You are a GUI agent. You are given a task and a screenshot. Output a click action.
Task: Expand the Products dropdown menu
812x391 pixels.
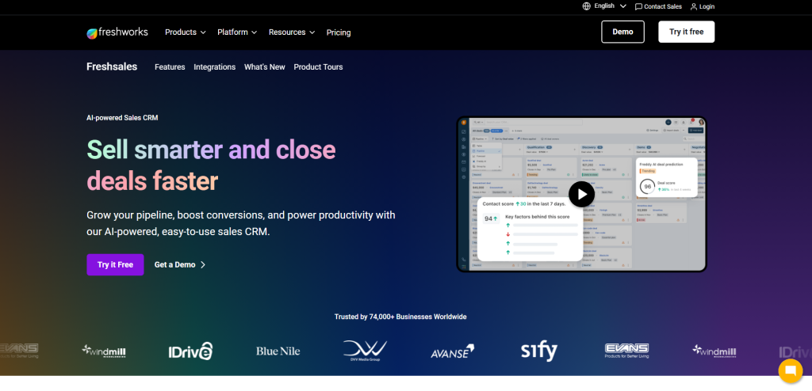tap(185, 32)
